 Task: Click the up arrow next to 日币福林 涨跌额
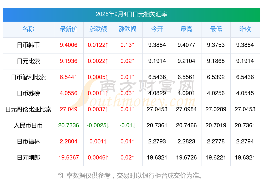coord(105,142)
